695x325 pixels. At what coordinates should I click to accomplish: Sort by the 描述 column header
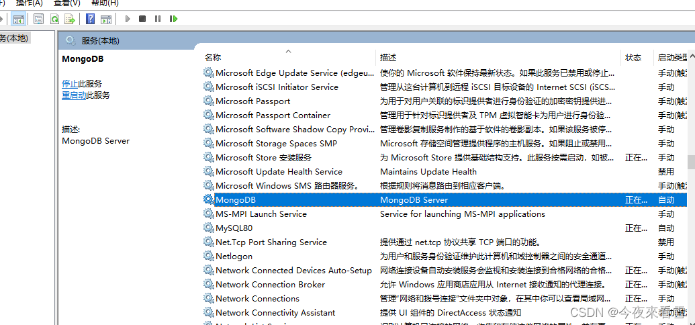pos(388,58)
